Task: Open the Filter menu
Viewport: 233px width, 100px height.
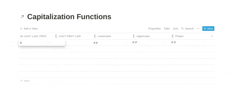Action: [167, 28]
